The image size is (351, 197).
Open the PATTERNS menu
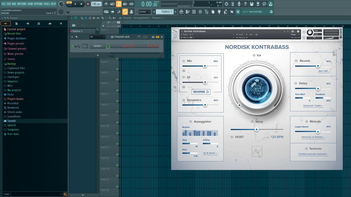pos(22,4)
